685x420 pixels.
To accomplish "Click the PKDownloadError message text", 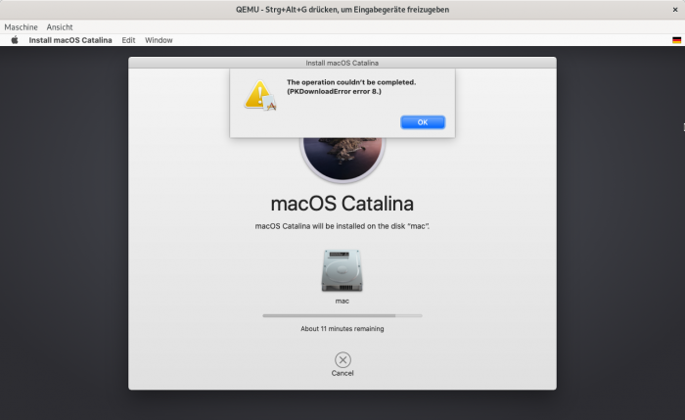I will [350, 87].
